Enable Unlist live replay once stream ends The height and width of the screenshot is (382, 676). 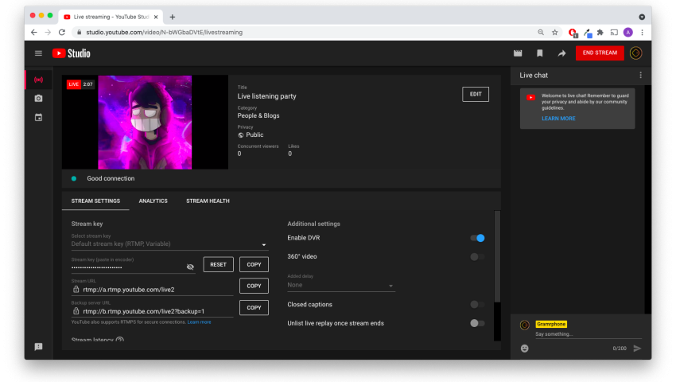pos(477,323)
